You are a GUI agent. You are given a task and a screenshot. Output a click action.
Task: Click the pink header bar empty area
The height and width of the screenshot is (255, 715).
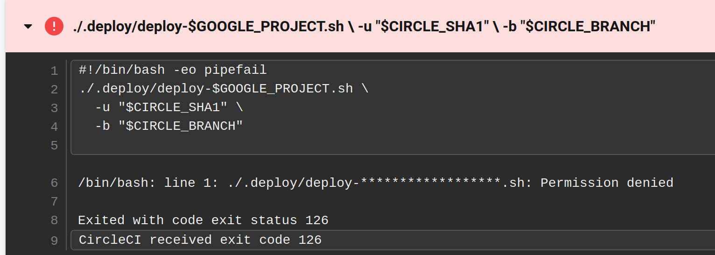(684, 26)
